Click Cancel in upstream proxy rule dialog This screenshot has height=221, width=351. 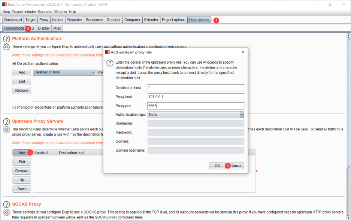tap(236, 166)
